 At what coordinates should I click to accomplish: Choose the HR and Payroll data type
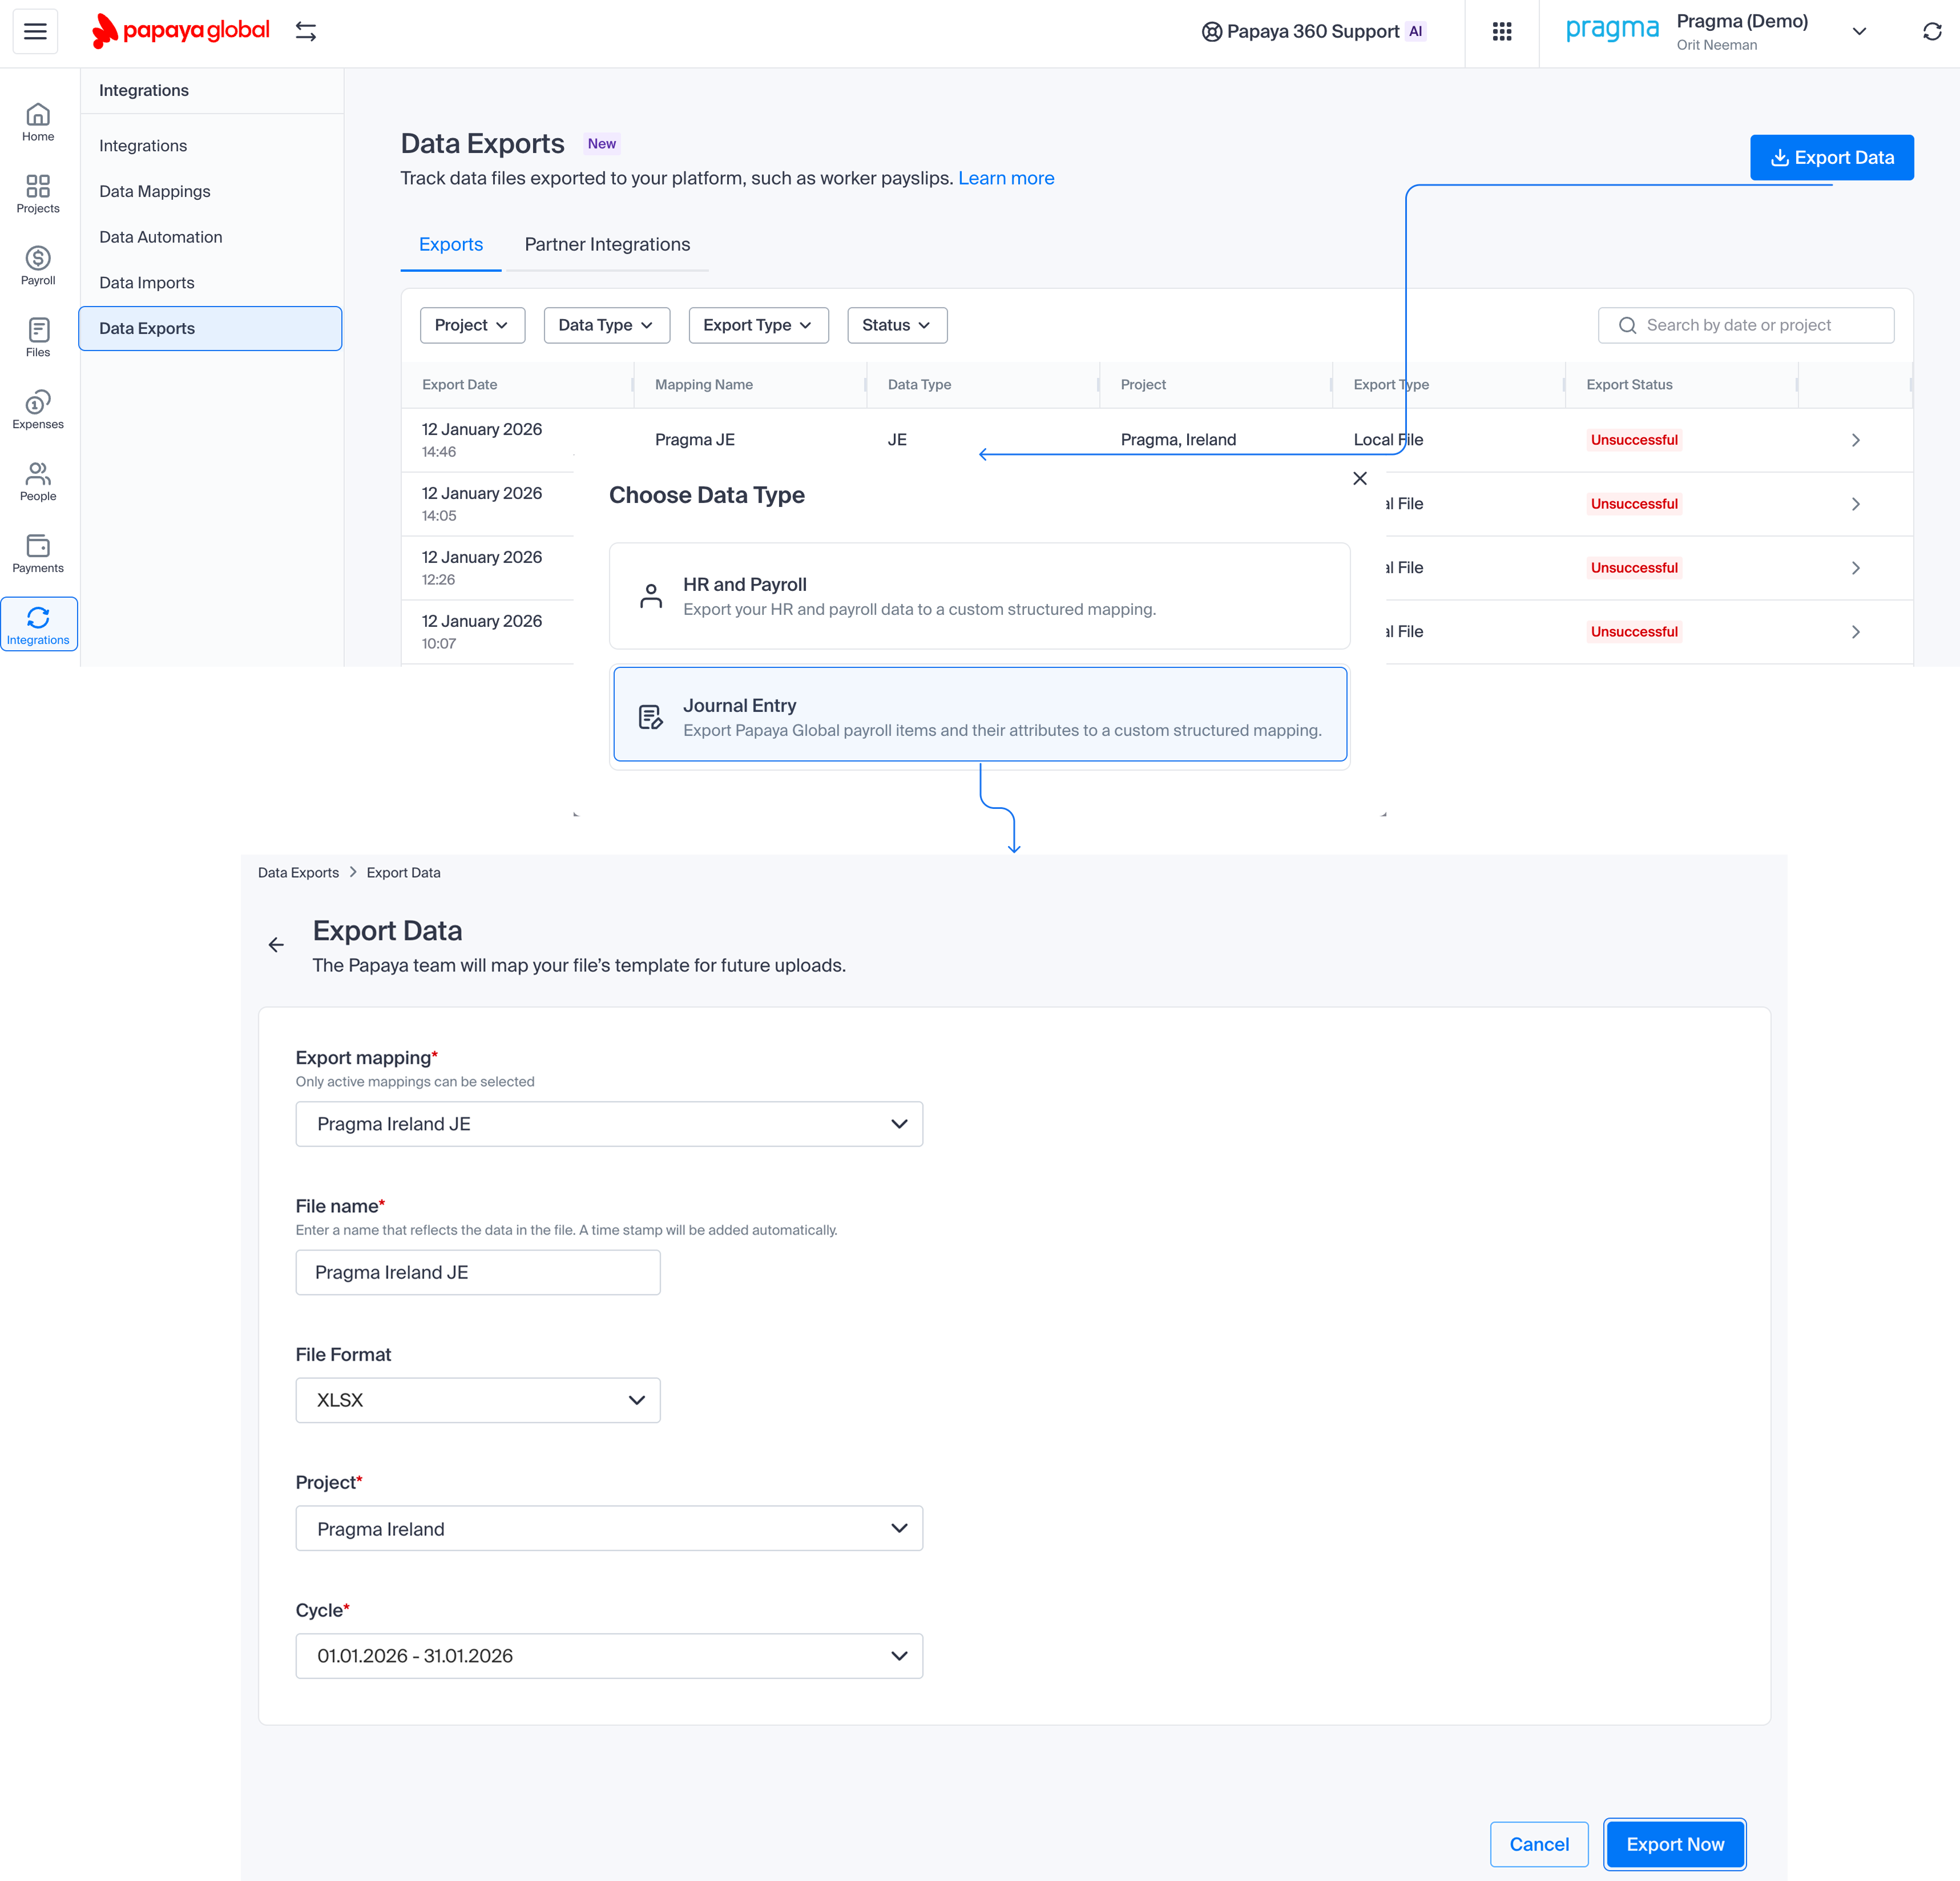tap(979, 596)
